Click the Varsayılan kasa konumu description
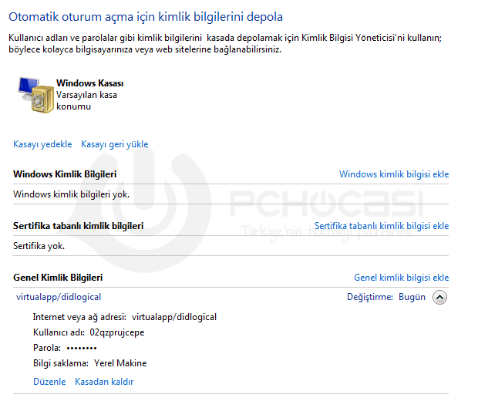 85,100
